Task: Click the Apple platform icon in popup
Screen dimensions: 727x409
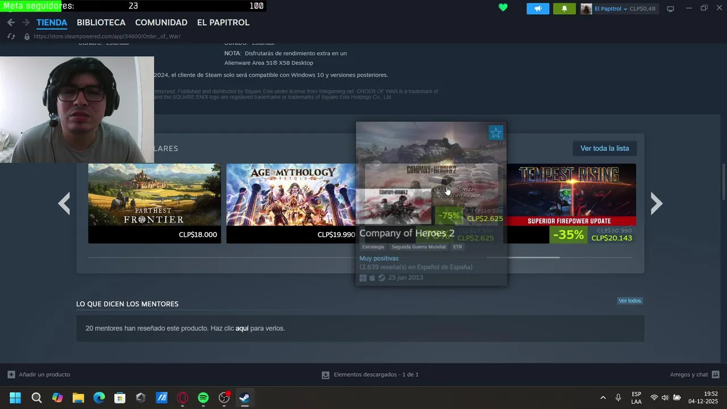Action: (372, 278)
